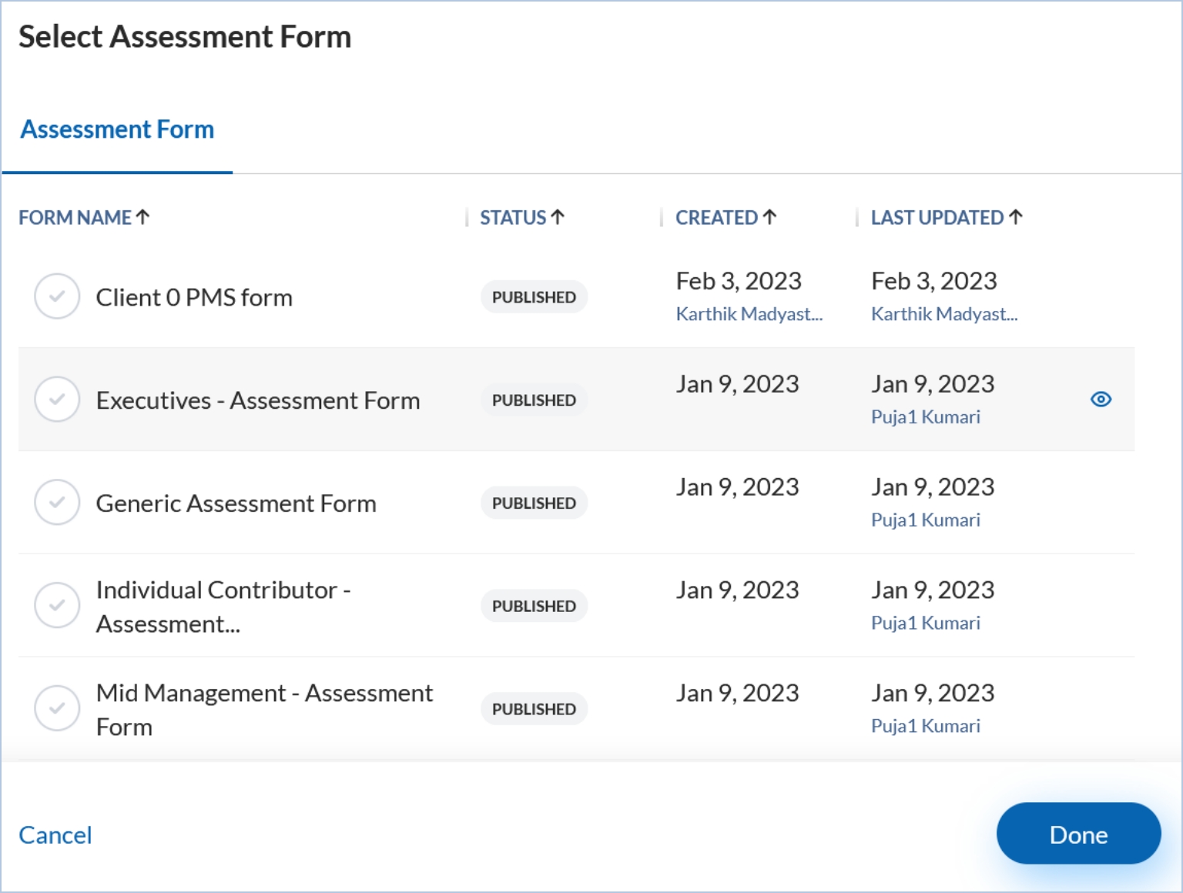Sort by Form Name arrow icon
Viewport: 1183px width, 893px height.
pyautogui.click(x=143, y=218)
